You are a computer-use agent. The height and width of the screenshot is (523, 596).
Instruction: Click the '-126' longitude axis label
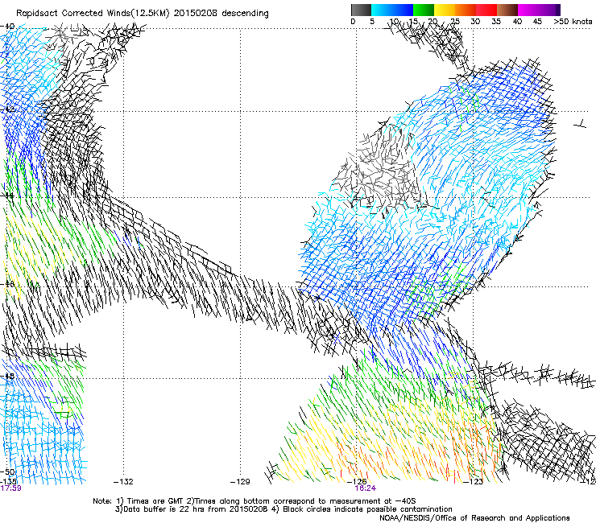[357, 482]
